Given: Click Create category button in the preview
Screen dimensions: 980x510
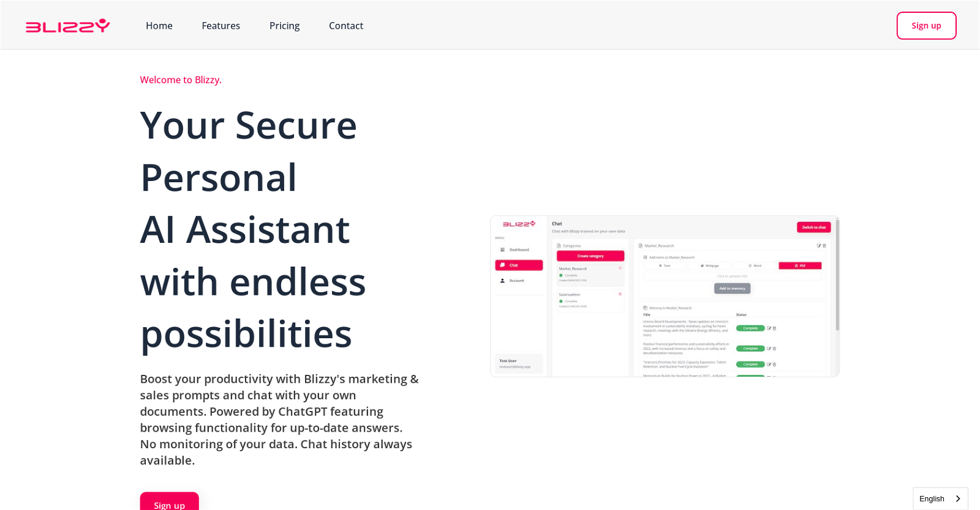Looking at the screenshot, I should click(x=590, y=256).
